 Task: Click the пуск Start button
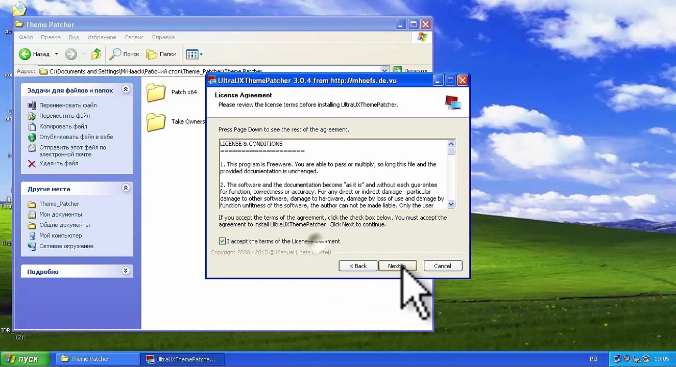[x=25, y=359]
